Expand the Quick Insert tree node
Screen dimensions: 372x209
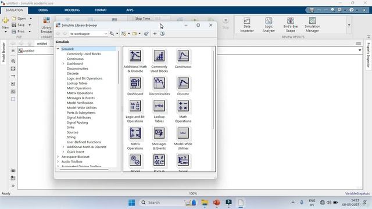tap(63, 152)
